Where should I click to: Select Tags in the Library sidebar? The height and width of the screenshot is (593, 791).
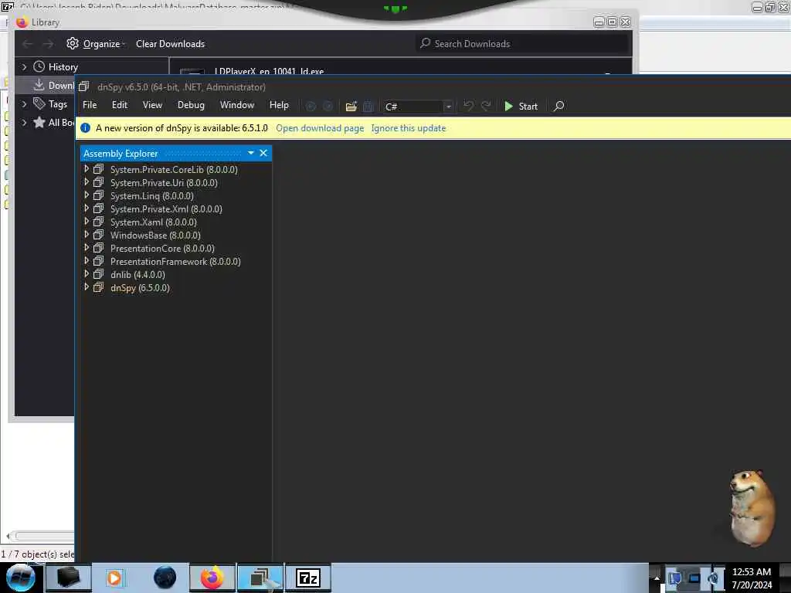[57, 104]
